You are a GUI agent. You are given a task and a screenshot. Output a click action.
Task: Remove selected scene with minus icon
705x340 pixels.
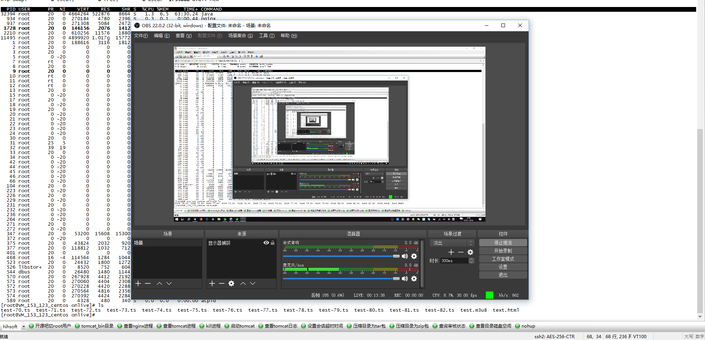tap(148, 283)
